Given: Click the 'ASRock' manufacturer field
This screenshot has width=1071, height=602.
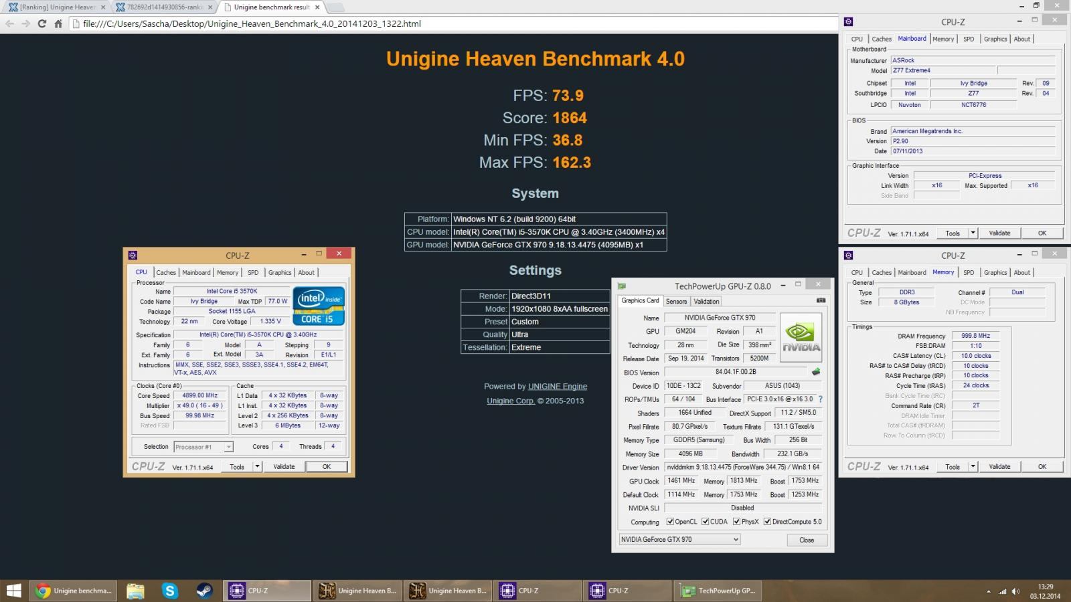Looking at the screenshot, I should [x=973, y=60].
